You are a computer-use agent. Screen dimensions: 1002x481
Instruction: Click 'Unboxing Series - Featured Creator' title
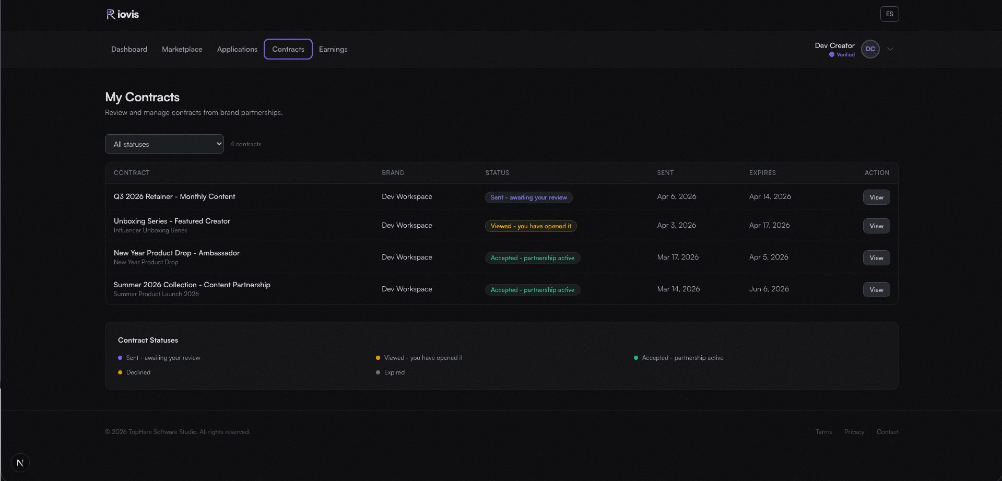[172, 221]
